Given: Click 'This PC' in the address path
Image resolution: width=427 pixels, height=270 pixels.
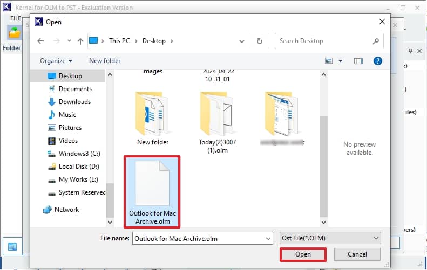Looking at the screenshot, I should click(x=119, y=41).
